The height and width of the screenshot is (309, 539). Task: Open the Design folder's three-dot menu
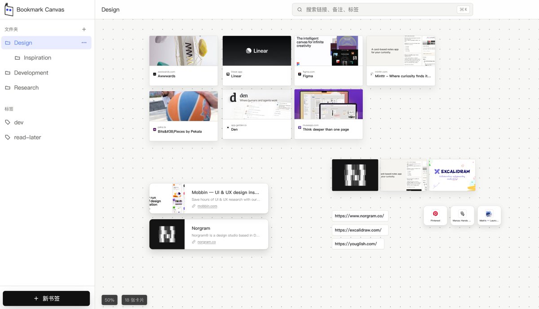point(84,43)
